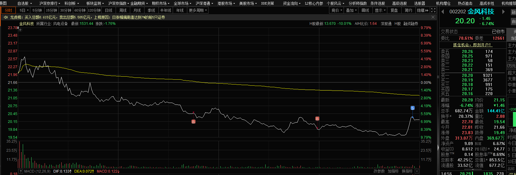Open the 个股风云 menu
516x175 pixels.
tap(335, 3)
